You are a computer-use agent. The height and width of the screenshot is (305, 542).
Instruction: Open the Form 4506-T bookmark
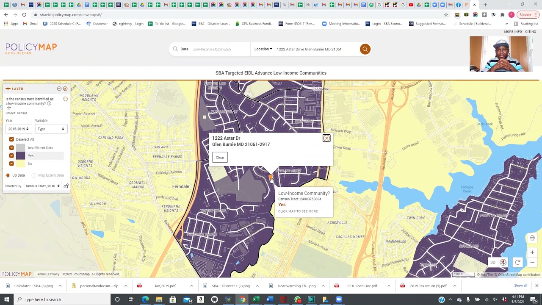click(297, 24)
